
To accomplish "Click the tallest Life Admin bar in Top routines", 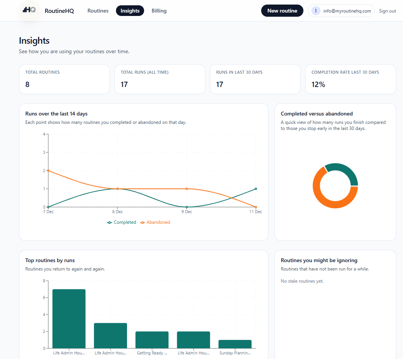I will [69, 318].
